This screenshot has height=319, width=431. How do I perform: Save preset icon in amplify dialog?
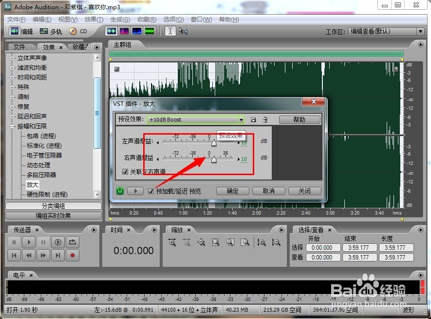[253, 120]
